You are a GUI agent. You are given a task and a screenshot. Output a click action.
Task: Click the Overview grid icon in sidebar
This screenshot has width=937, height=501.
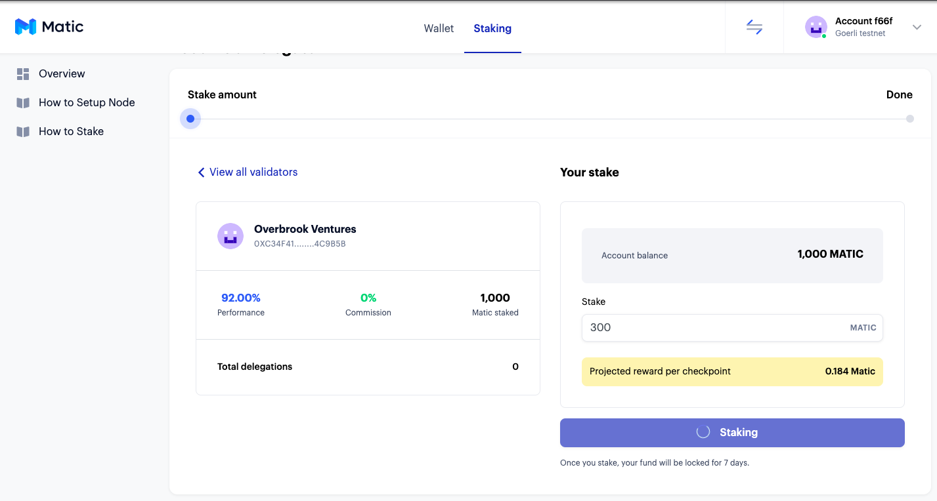(23, 74)
